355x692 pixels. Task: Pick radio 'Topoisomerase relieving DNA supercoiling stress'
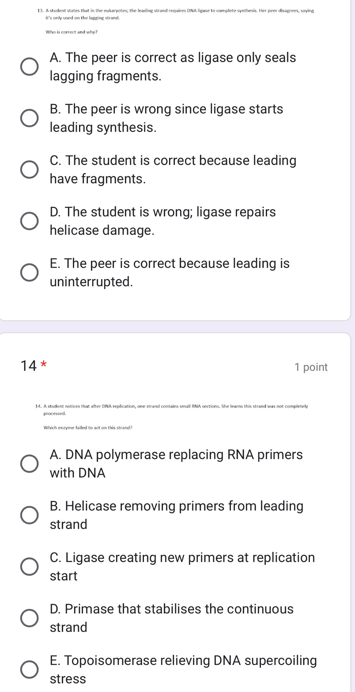tap(29, 670)
